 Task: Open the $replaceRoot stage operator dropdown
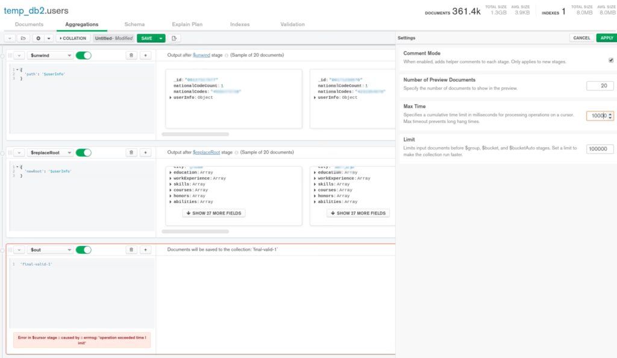[51, 152]
